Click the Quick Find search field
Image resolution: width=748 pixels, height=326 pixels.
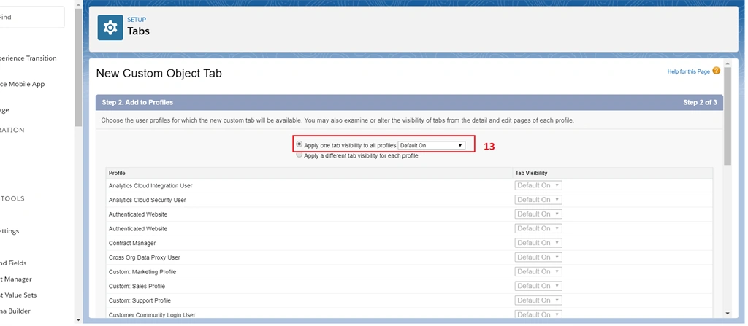click(x=31, y=18)
